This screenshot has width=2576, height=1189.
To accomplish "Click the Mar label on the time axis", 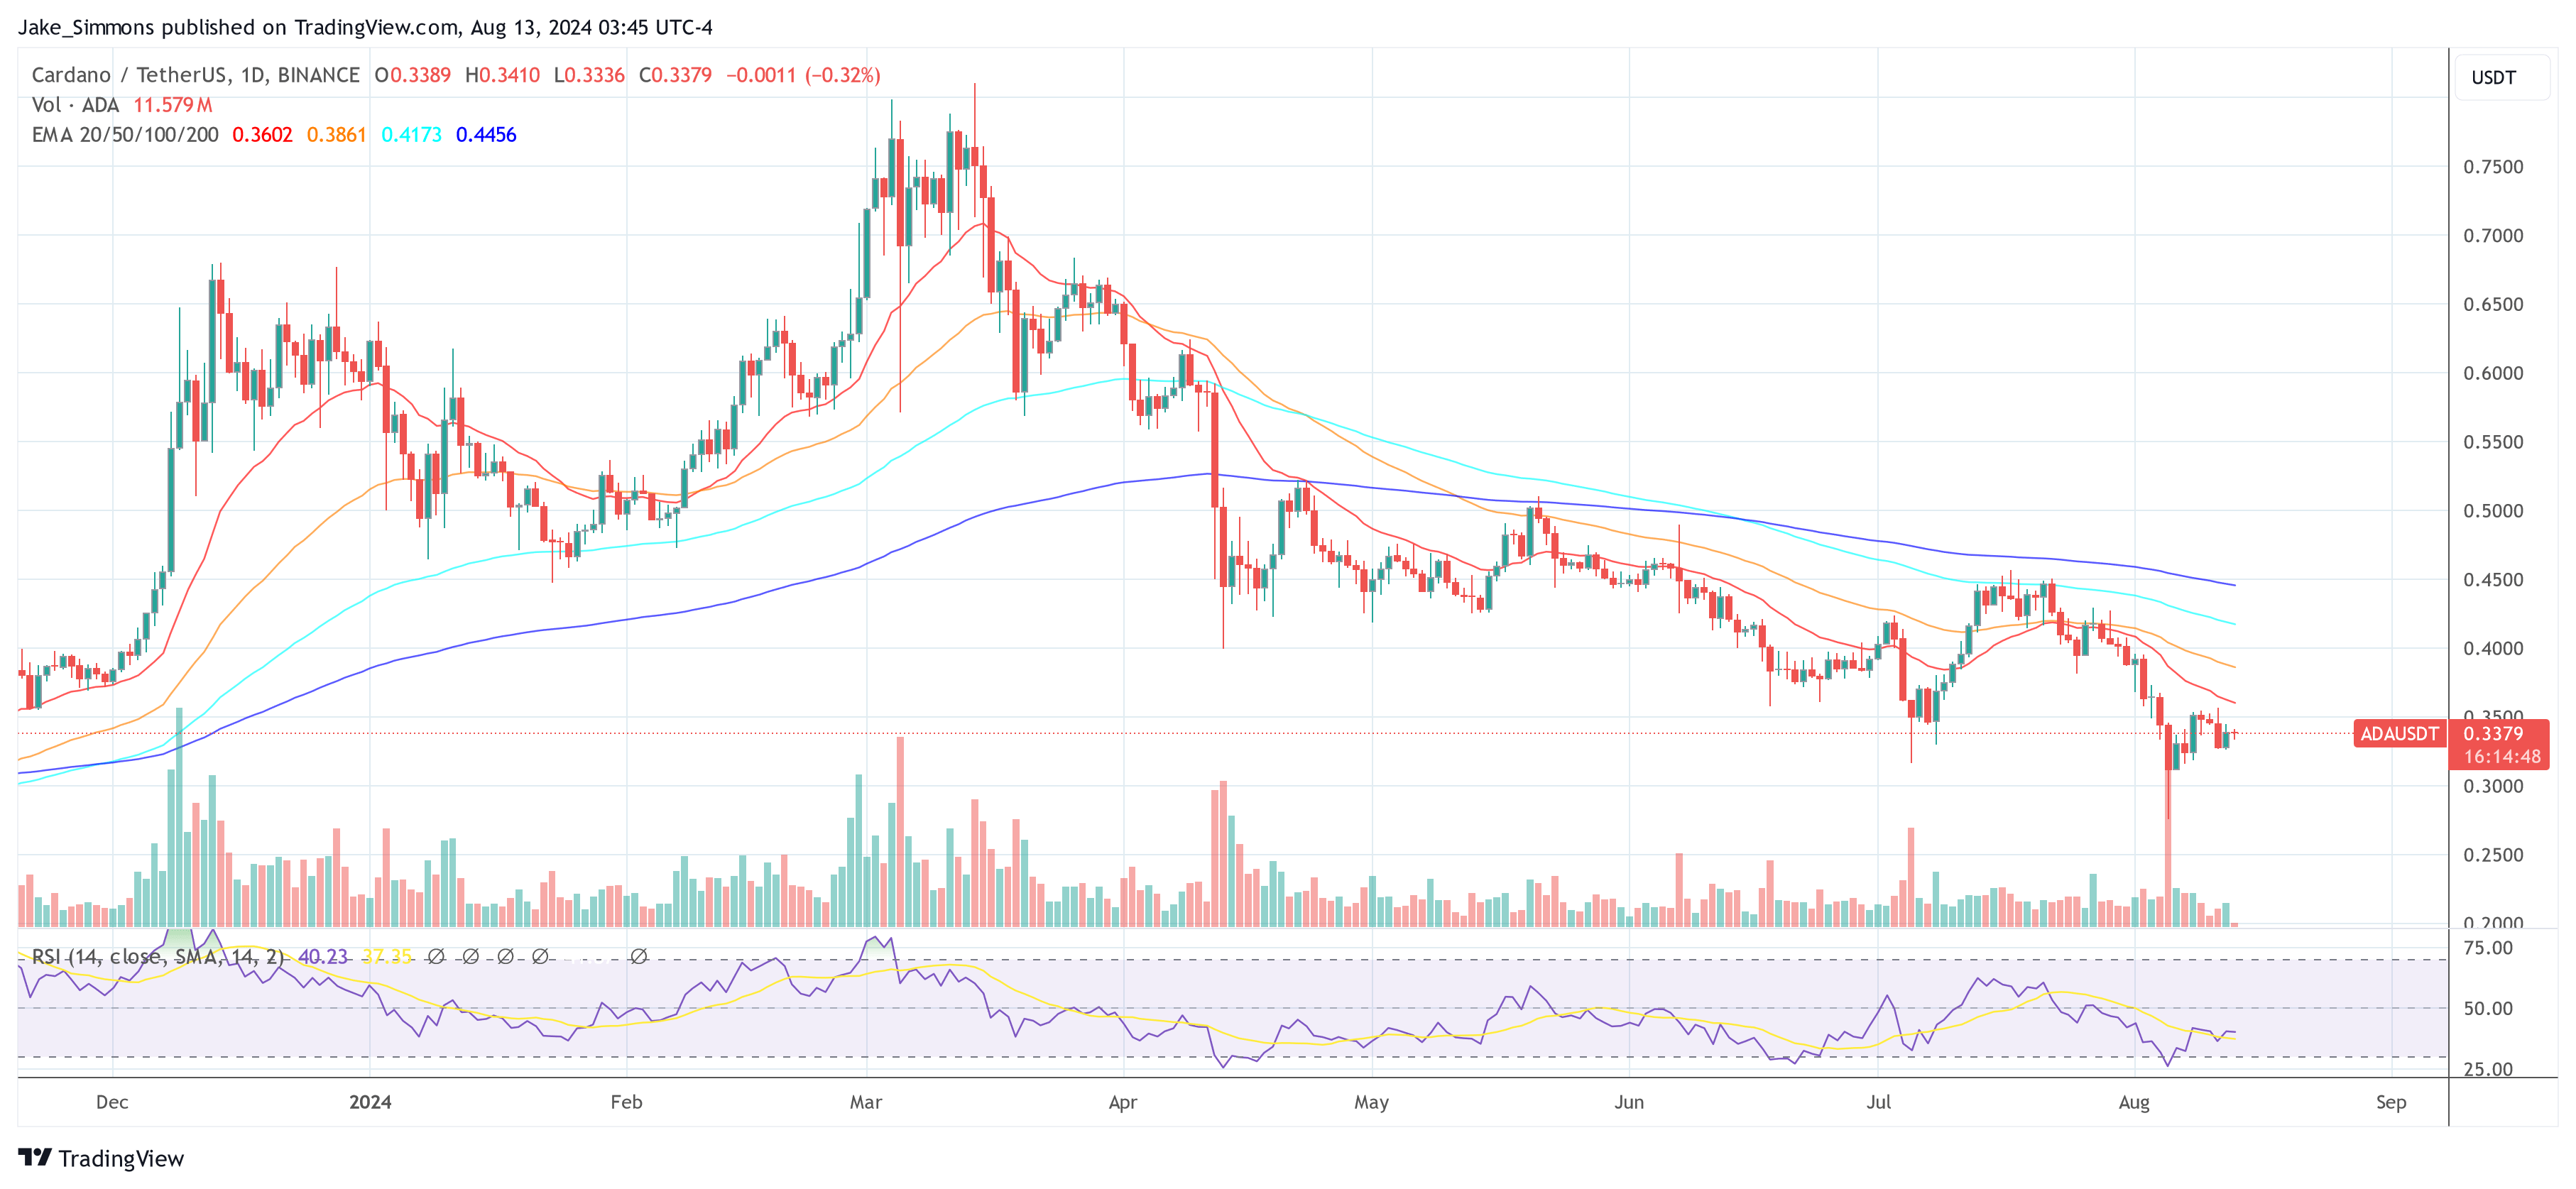I will [866, 1102].
